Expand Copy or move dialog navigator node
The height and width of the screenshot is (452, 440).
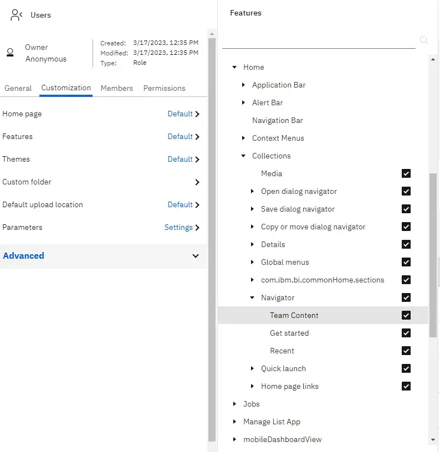(252, 227)
